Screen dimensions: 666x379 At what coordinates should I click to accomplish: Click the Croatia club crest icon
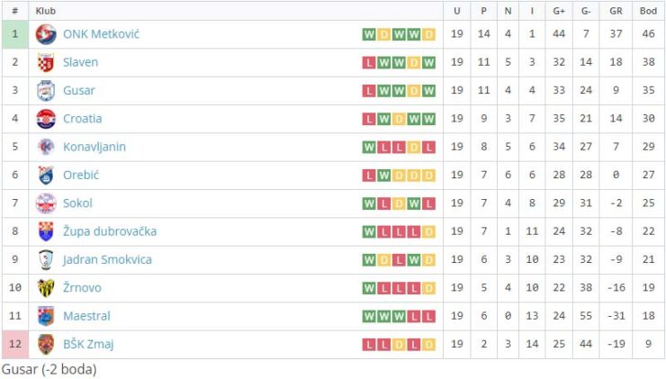pyautogui.click(x=46, y=119)
